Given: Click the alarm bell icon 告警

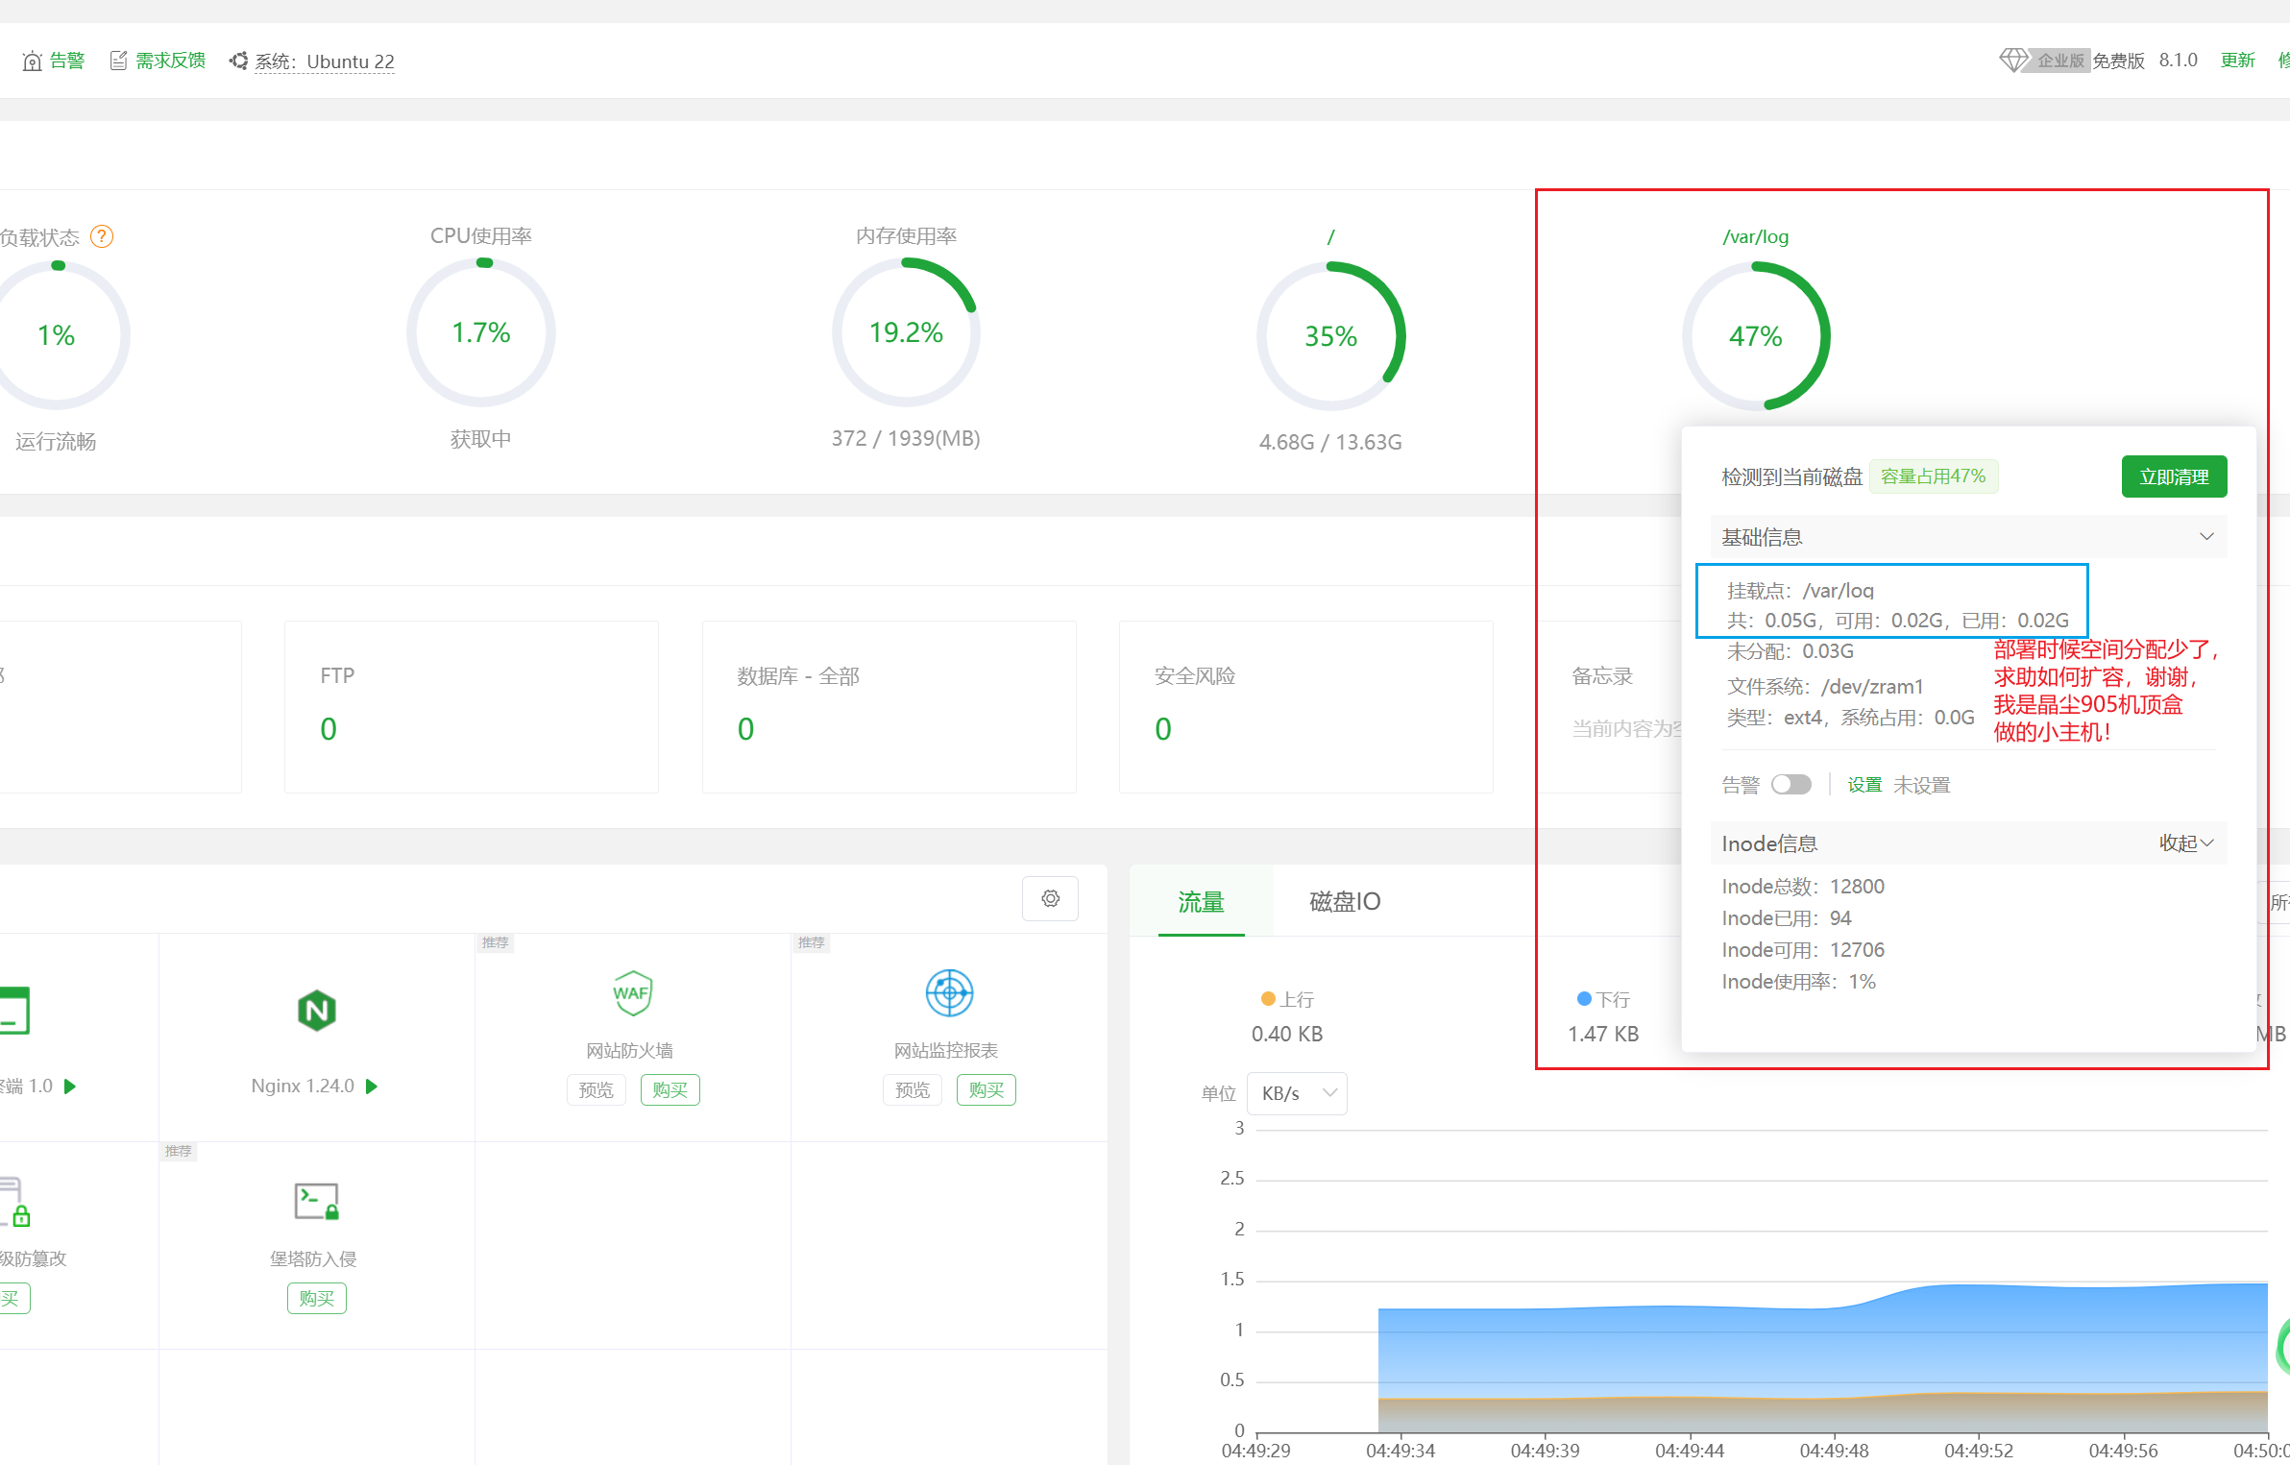Looking at the screenshot, I should tap(32, 61).
